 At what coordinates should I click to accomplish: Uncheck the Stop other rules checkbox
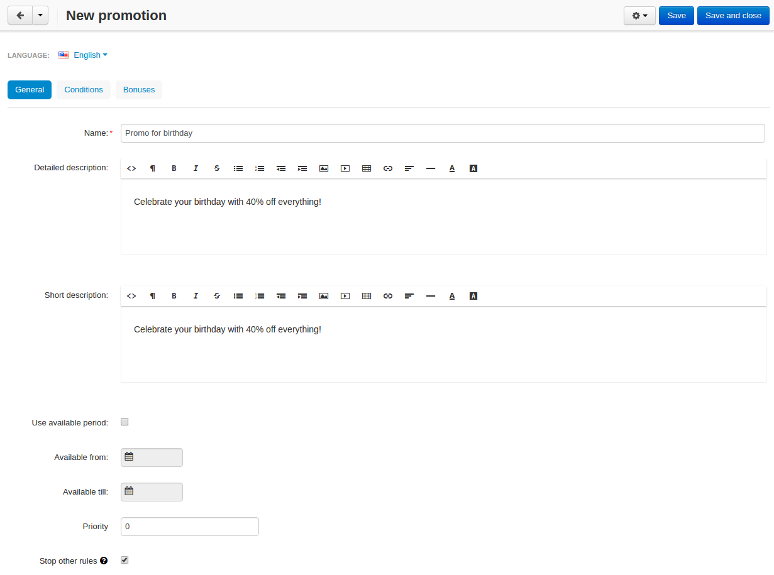tap(124, 560)
